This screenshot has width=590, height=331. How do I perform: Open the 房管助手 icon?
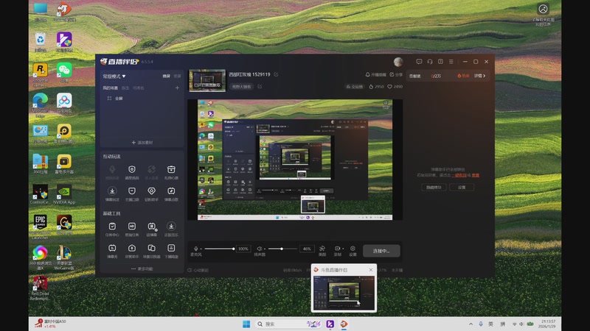(x=132, y=248)
